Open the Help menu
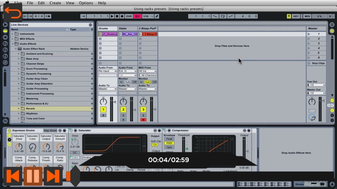This screenshot has width=337, height=189. [x=102, y=3]
